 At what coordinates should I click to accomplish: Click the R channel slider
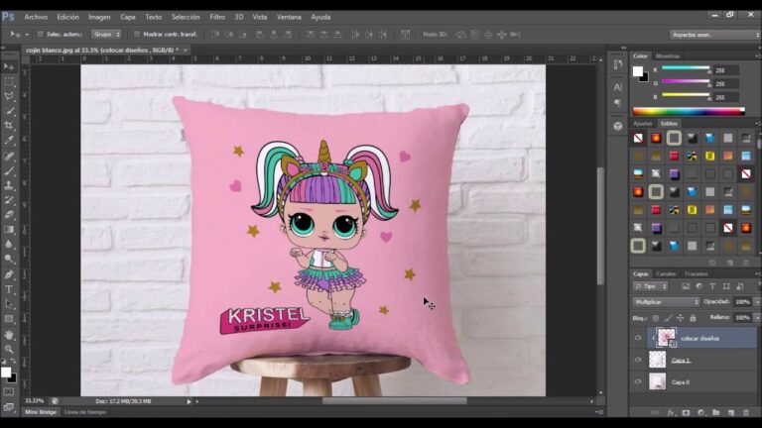tap(686, 68)
